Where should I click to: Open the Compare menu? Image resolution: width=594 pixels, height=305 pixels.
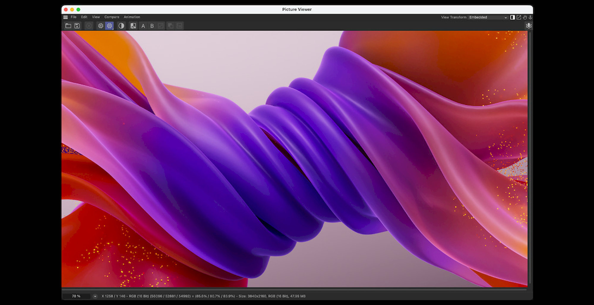pyautogui.click(x=112, y=17)
